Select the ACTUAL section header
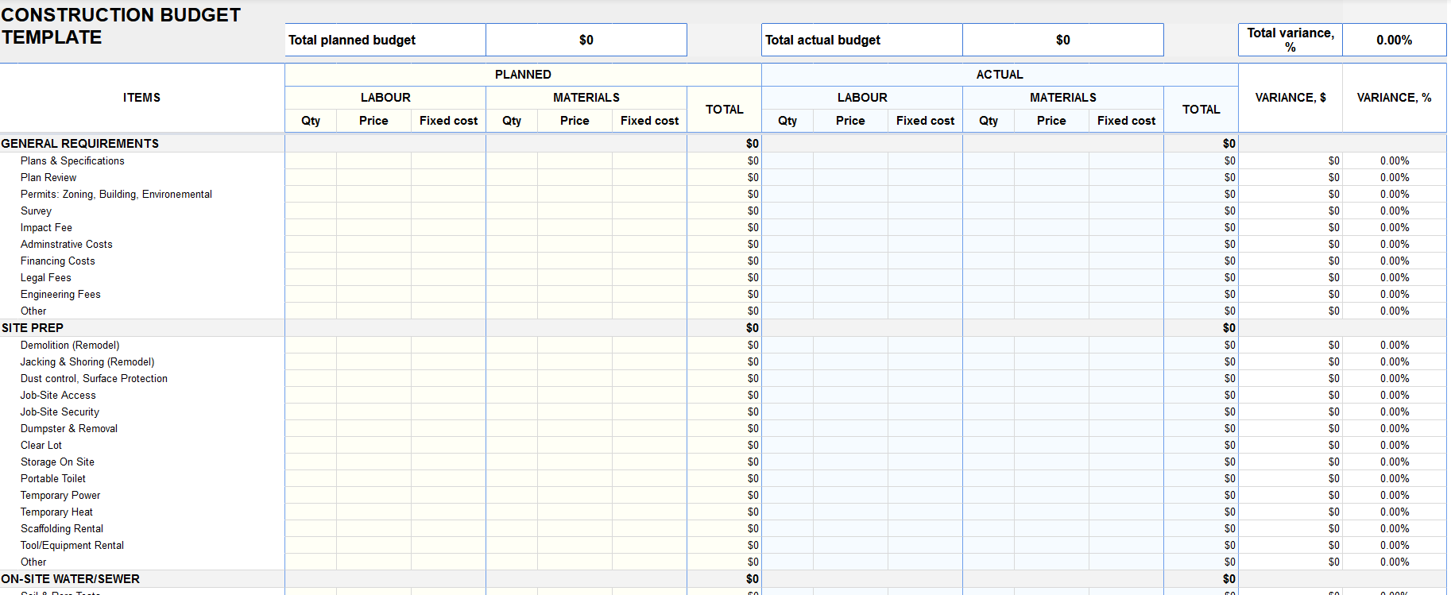 coord(1000,75)
